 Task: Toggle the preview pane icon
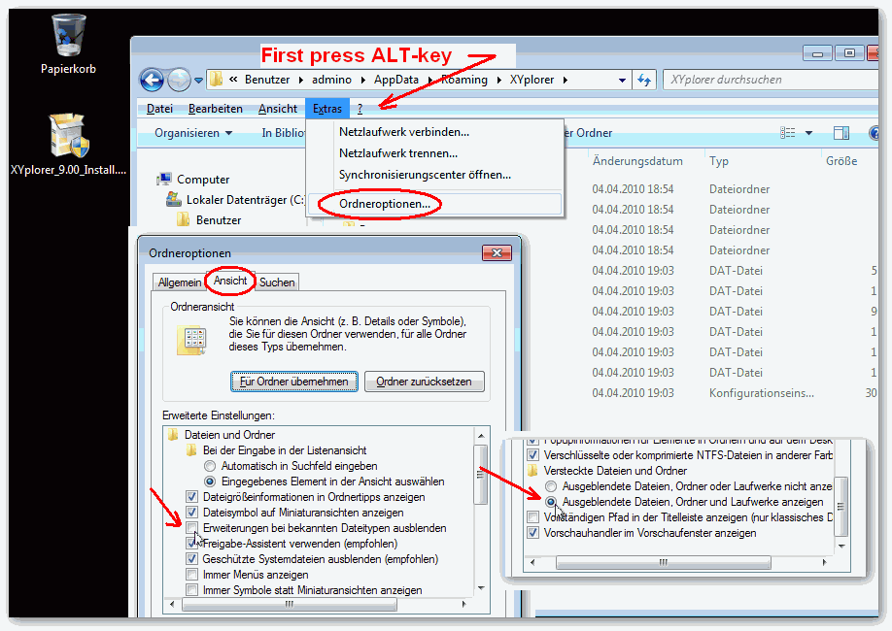click(841, 133)
